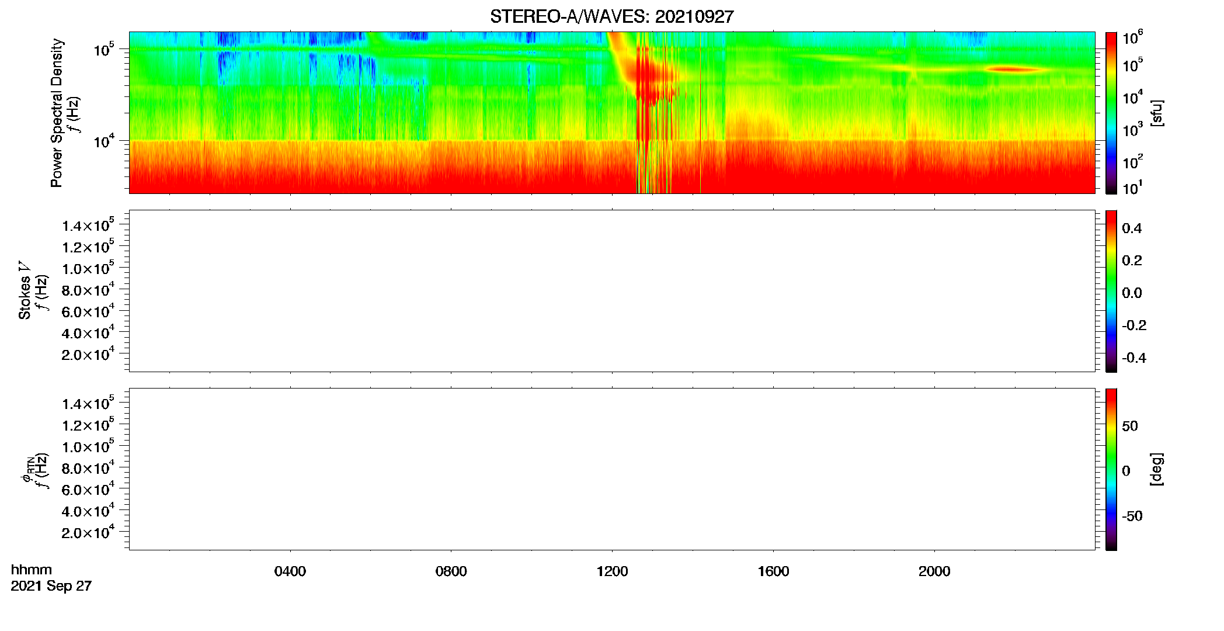Click the 0.2 tick on Stokes V colorbar
The width and height of the screenshot is (1224, 631).
click(1132, 261)
